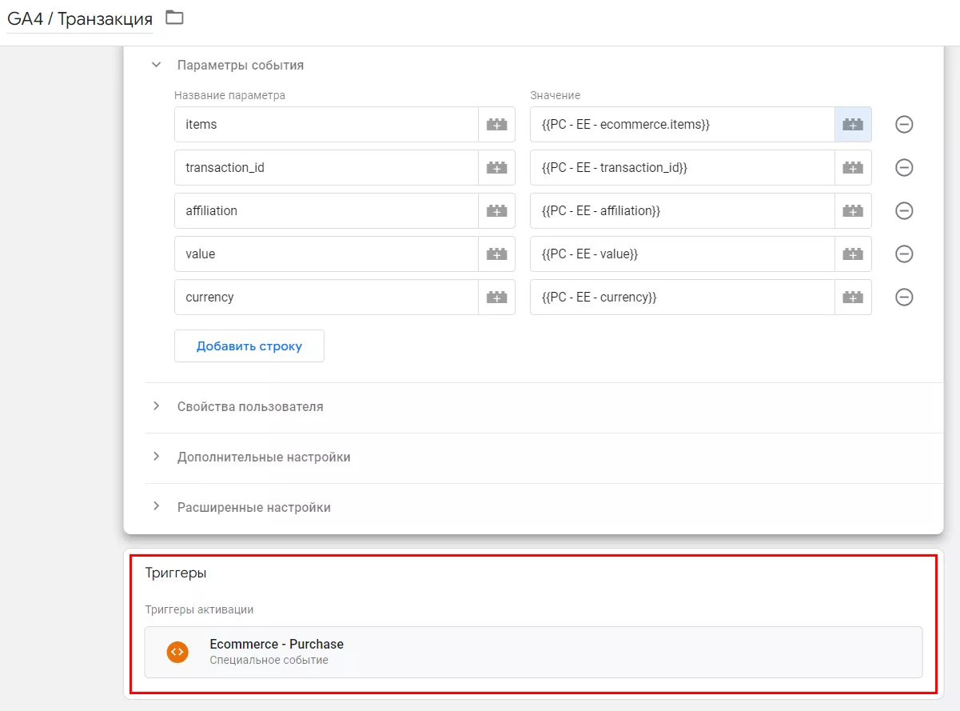Remove the currency parameter row
This screenshot has height=711, width=960.
point(904,298)
